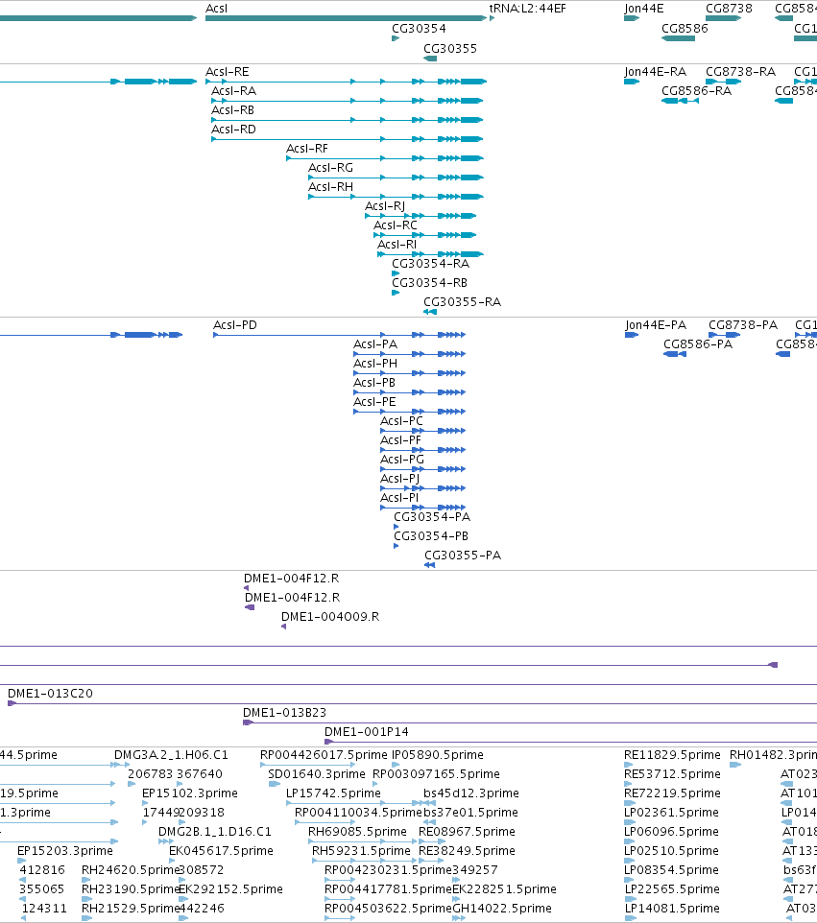
Task: Click the CG30354-PA protein label
Action: 432,517
